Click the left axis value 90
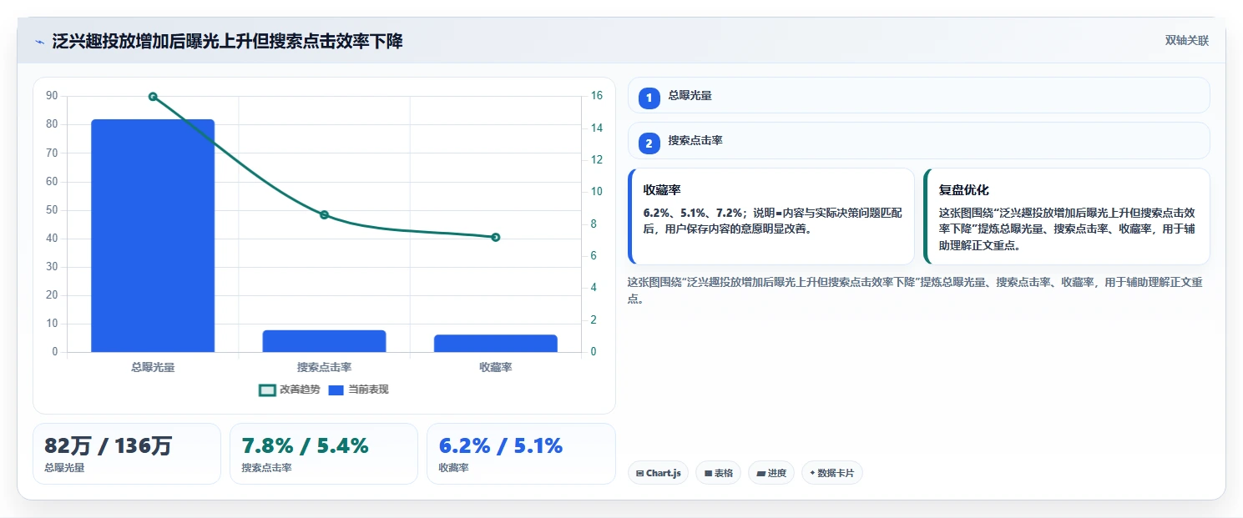 52,96
